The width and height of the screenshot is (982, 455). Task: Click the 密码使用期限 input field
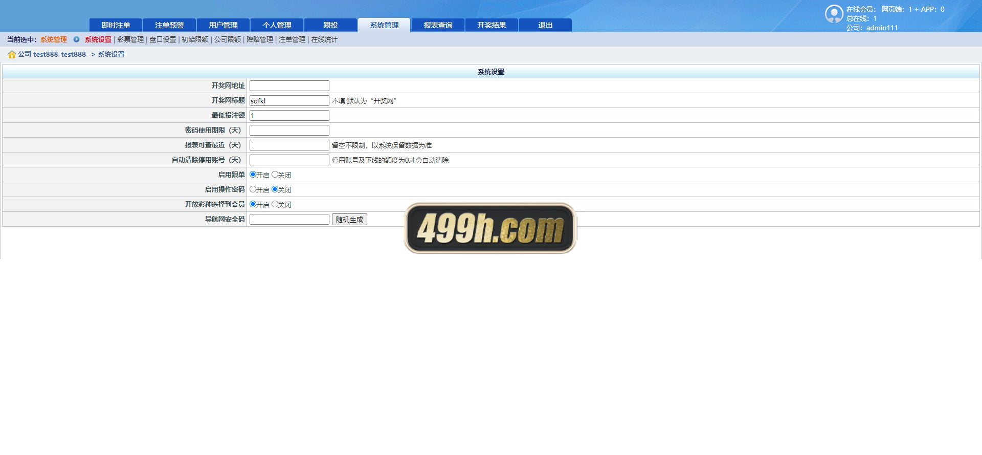289,131
